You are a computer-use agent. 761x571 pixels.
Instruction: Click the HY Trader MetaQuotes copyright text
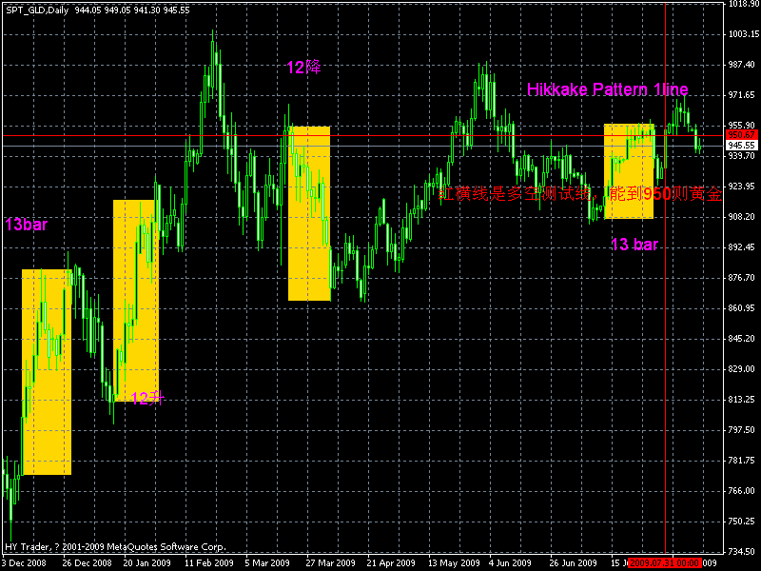(116, 546)
